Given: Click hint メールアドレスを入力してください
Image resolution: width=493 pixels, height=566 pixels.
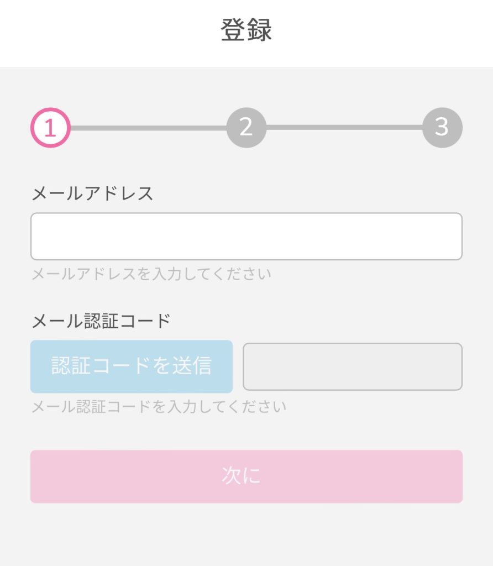Looking at the screenshot, I should coord(151,274).
